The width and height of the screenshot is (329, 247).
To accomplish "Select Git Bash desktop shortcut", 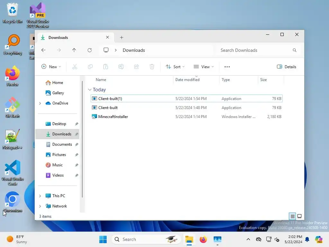I will pos(13,108).
